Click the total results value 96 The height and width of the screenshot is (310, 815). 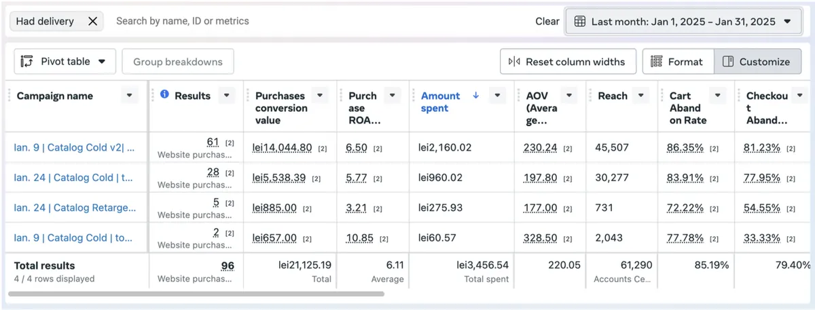click(x=228, y=266)
